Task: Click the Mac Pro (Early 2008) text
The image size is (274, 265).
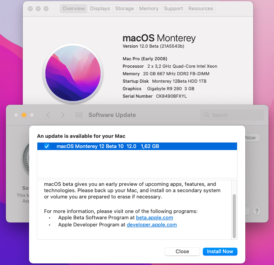Action: (145, 59)
